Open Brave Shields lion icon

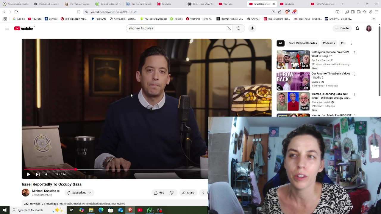coord(287,12)
